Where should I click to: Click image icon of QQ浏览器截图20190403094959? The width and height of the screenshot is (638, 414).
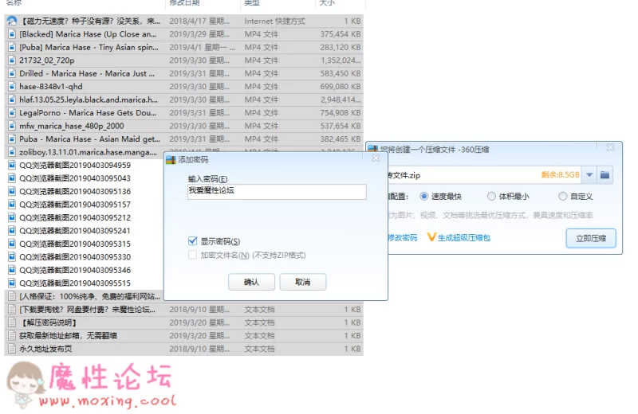[12, 165]
